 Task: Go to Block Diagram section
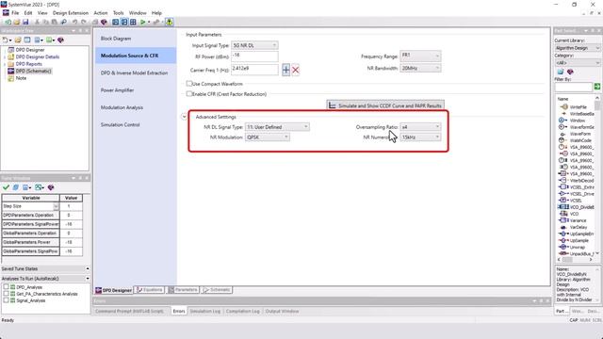pyautogui.click(x=116, y=39)
